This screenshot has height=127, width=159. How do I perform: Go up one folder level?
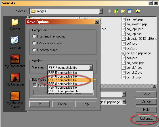(116, 11)
